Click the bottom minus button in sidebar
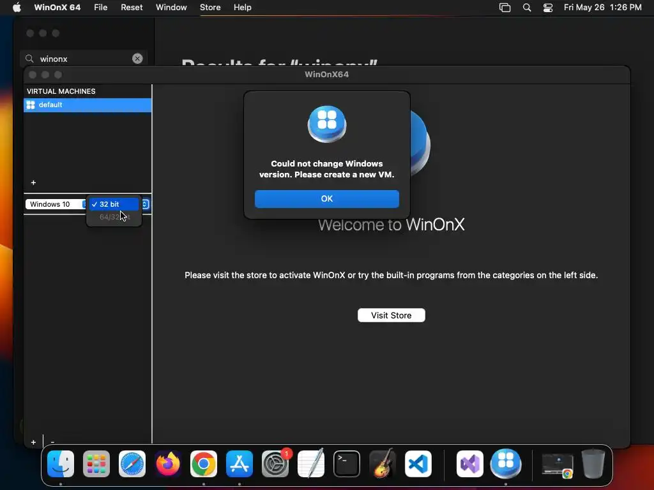The image size is (654, 490). click(x=52, y=442)
